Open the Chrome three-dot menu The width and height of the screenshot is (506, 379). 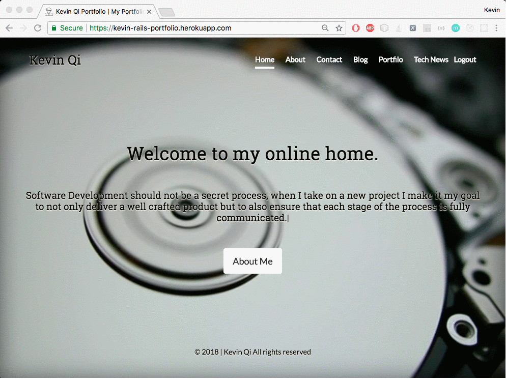point(496,28)
